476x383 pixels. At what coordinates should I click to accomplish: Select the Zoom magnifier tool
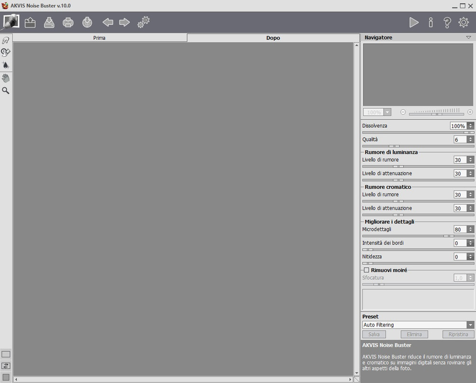(x=6, y=90)
